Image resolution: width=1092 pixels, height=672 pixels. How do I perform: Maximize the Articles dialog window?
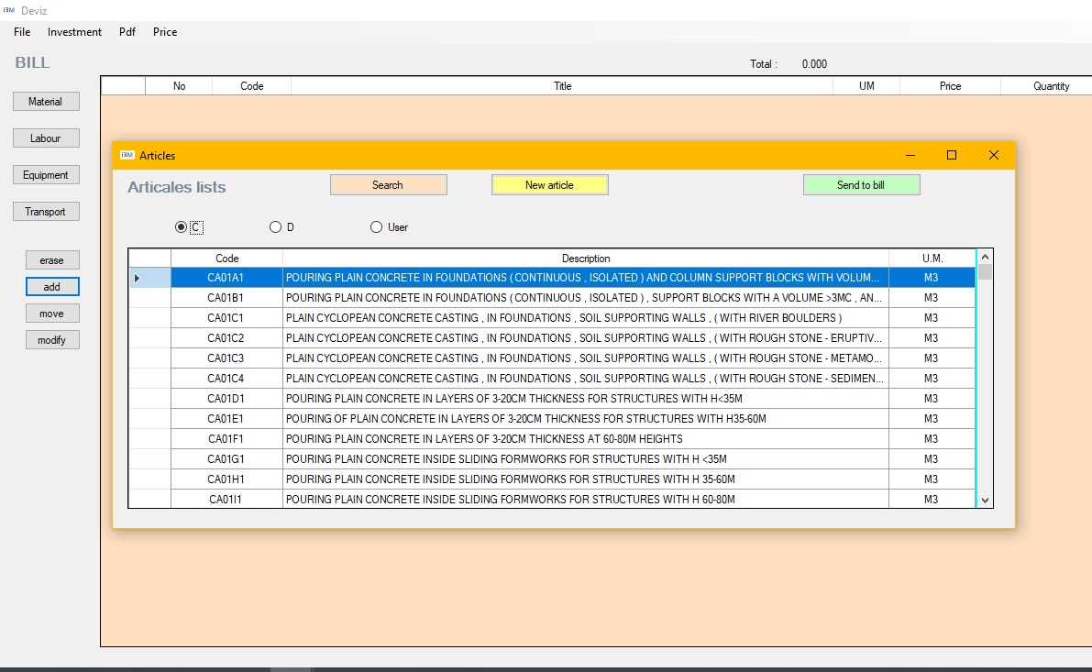[952, 155]
